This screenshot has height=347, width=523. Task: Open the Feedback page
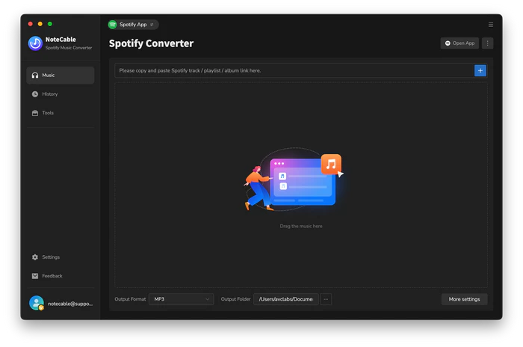pos(60,276)
